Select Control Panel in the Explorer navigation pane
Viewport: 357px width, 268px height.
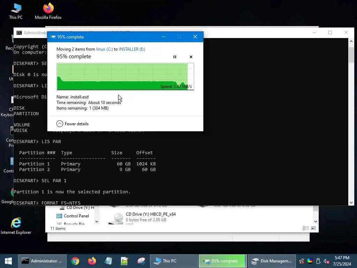(x=73, y=216)
